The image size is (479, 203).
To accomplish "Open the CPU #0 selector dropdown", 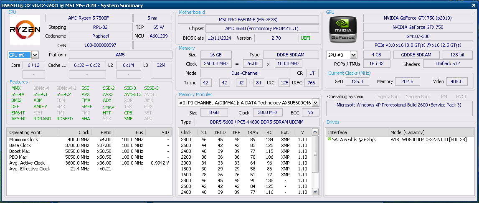I will point(35,55).
